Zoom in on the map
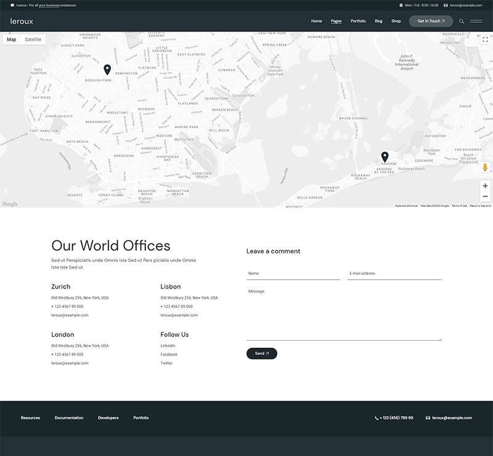Viewport: 493px width, 456px height. click(x=485, y=185)
